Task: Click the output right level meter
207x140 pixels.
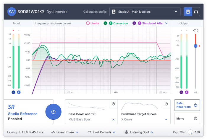Action: (187, 61)
